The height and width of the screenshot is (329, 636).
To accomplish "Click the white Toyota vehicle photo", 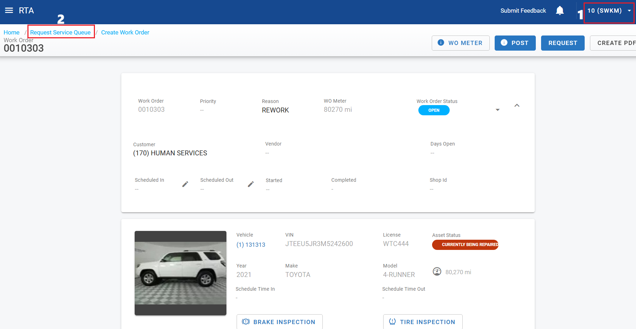I will [x=180, y=273].
